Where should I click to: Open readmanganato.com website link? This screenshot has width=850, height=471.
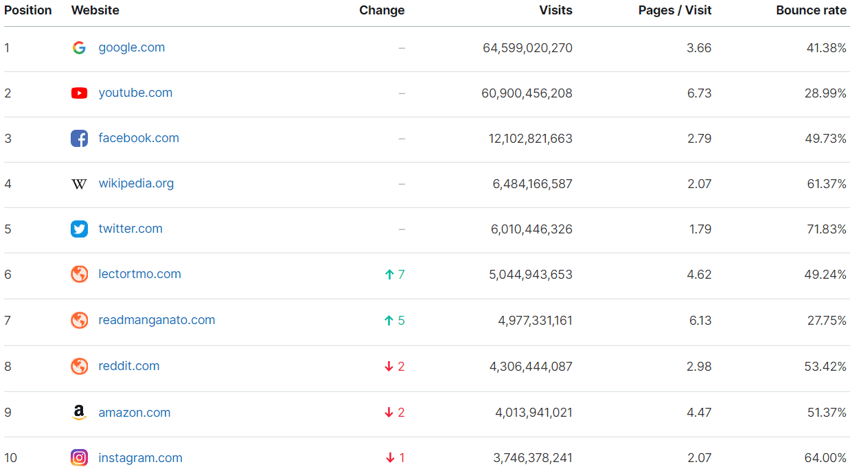(157, 321)
